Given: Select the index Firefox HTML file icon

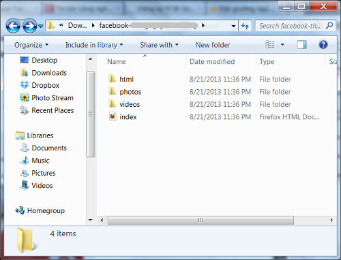Looking at the screenshot, I should [113, 116].
